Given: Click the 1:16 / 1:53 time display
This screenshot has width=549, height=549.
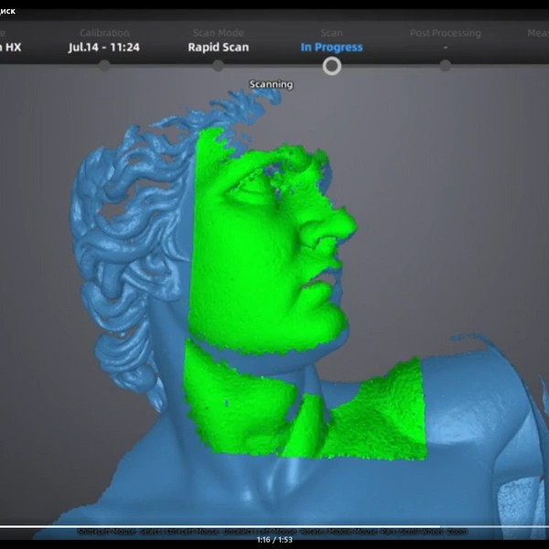Looking at the screenshot, I should [274, 540].
